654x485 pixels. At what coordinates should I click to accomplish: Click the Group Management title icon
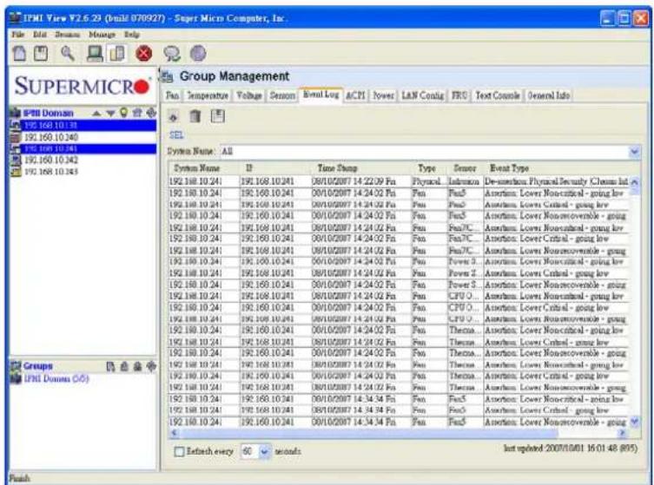point(167,76)
